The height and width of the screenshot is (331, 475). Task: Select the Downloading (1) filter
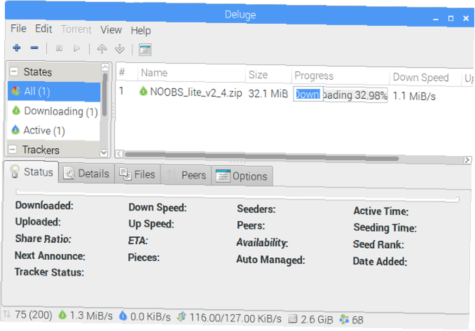coord(54,111)
